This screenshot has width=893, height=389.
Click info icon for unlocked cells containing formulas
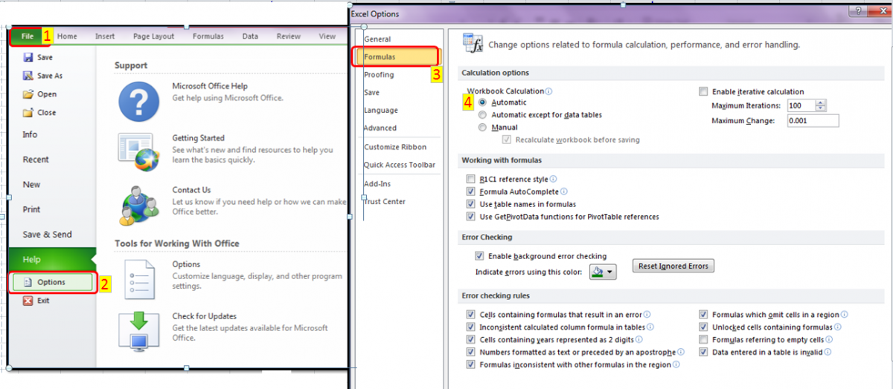tap(838, 327)
